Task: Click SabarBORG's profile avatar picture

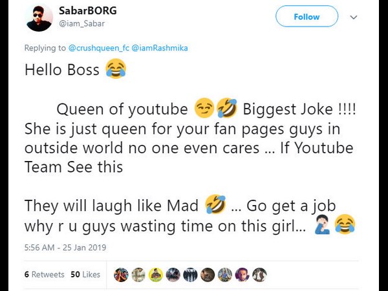Action: 39,18
